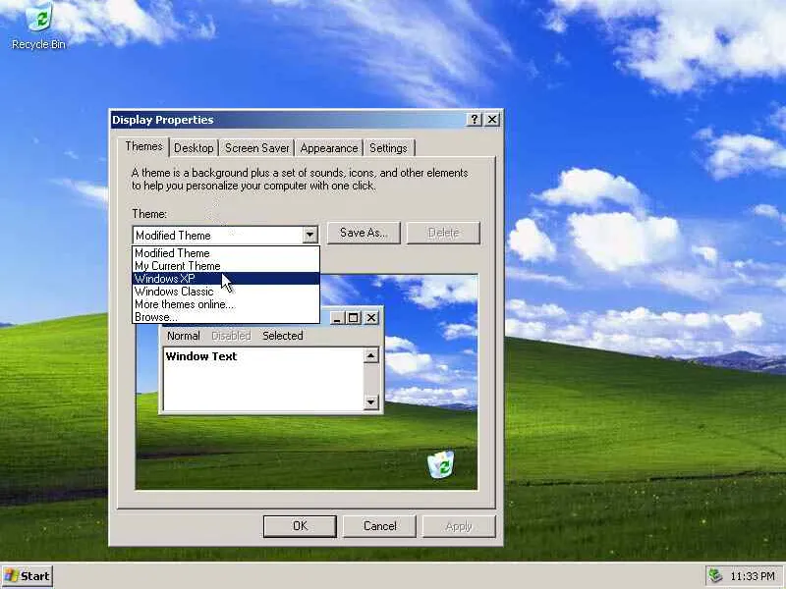The width and height of the screenshot is (786, 589).
Task: Open the Recycle Bin desktop icon
Action: 38,27
